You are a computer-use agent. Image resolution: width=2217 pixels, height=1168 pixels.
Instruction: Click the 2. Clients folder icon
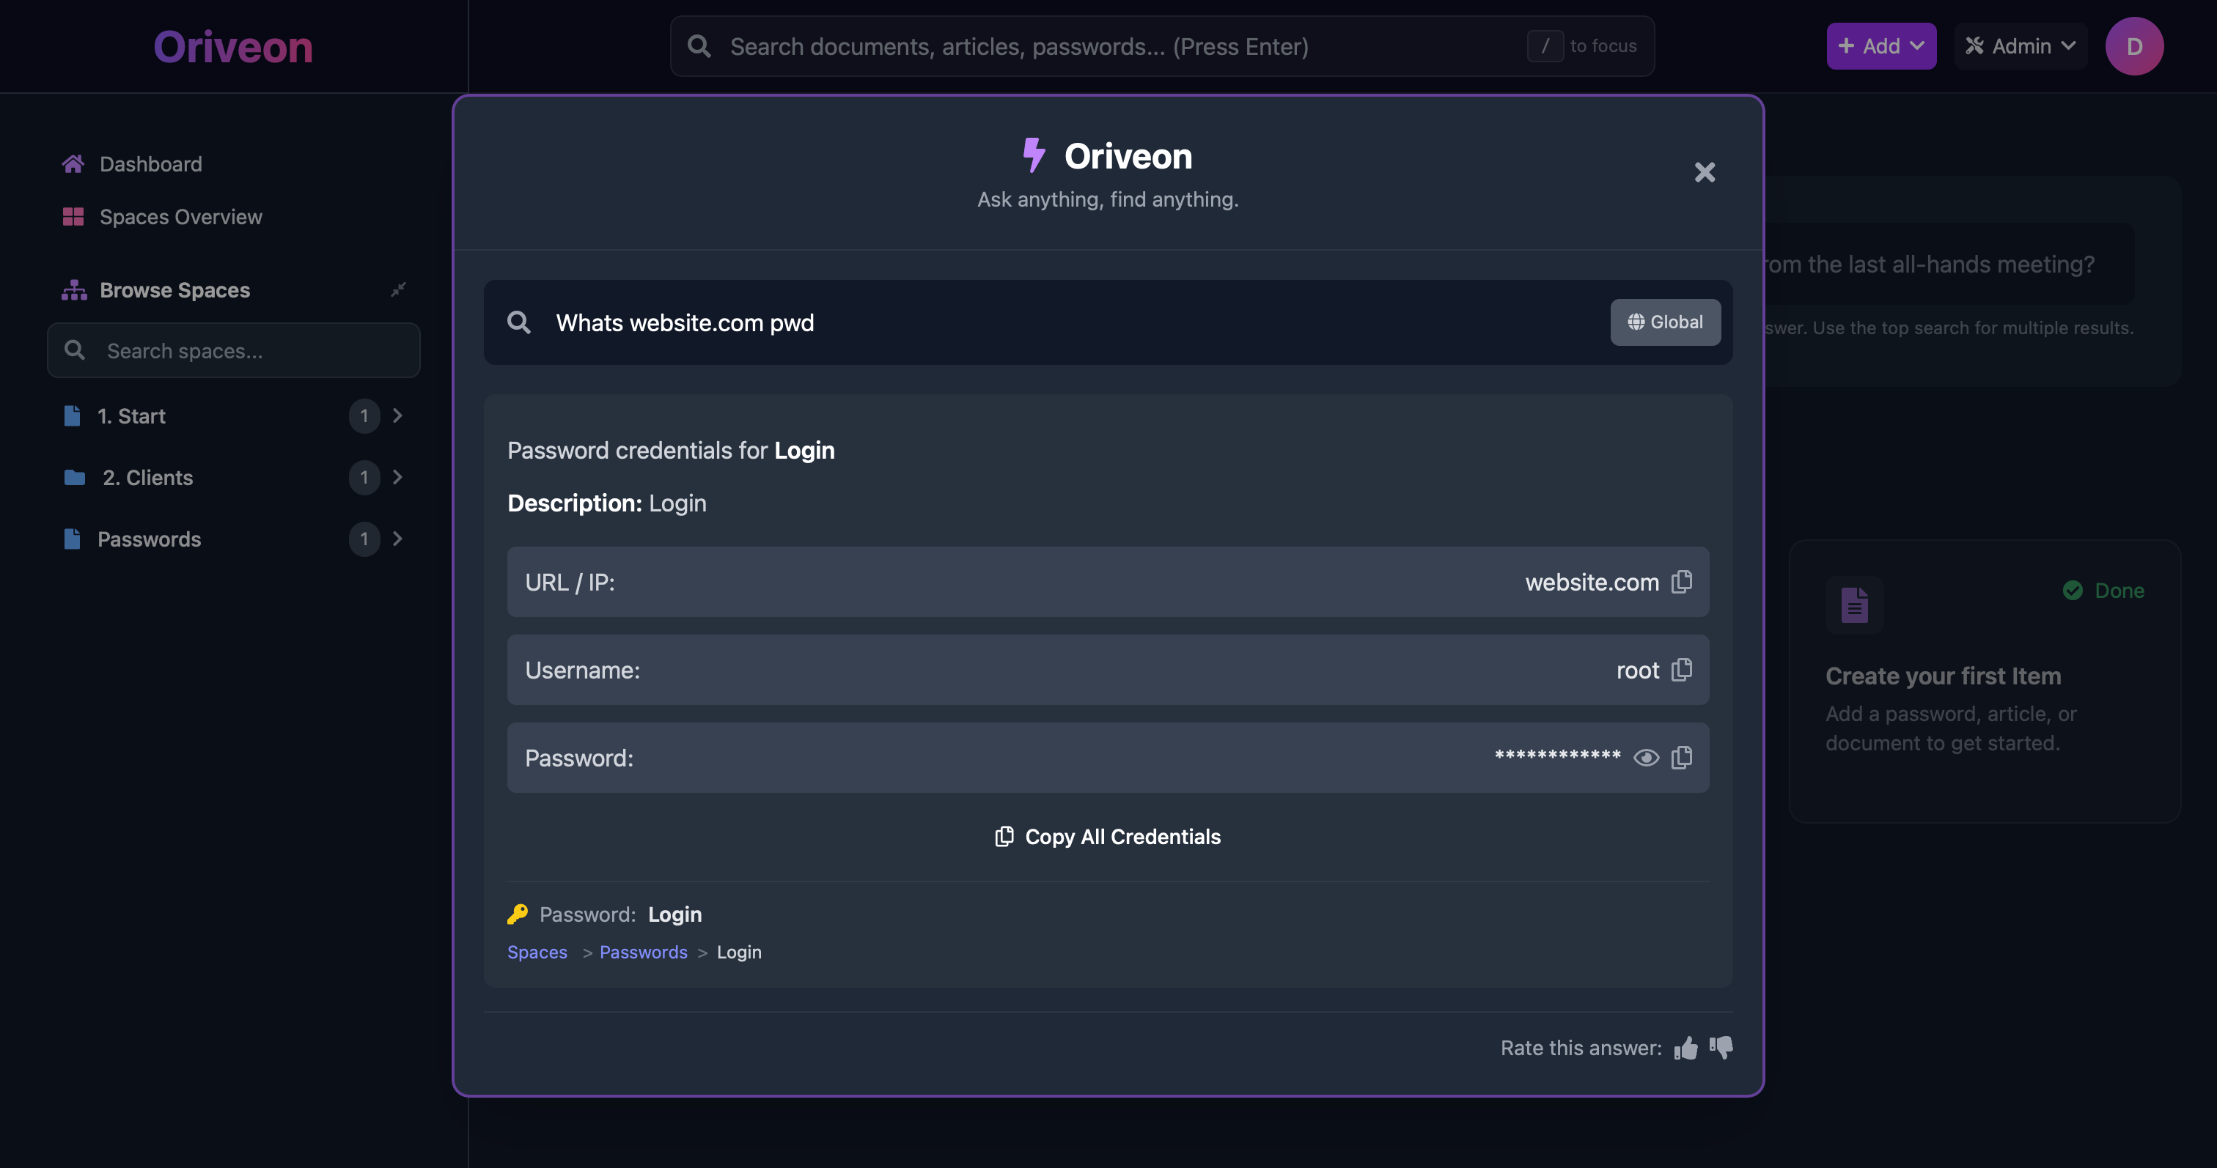click(75, 477)
